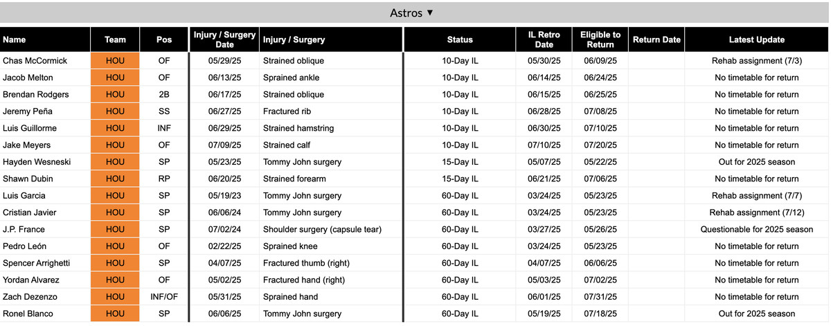Image resolution: width=831 pixels, height=326 pixels.
Task: Select the Rehab assignment (7/12) update cell
Action: pyautogui.click(x=756, y=212)
